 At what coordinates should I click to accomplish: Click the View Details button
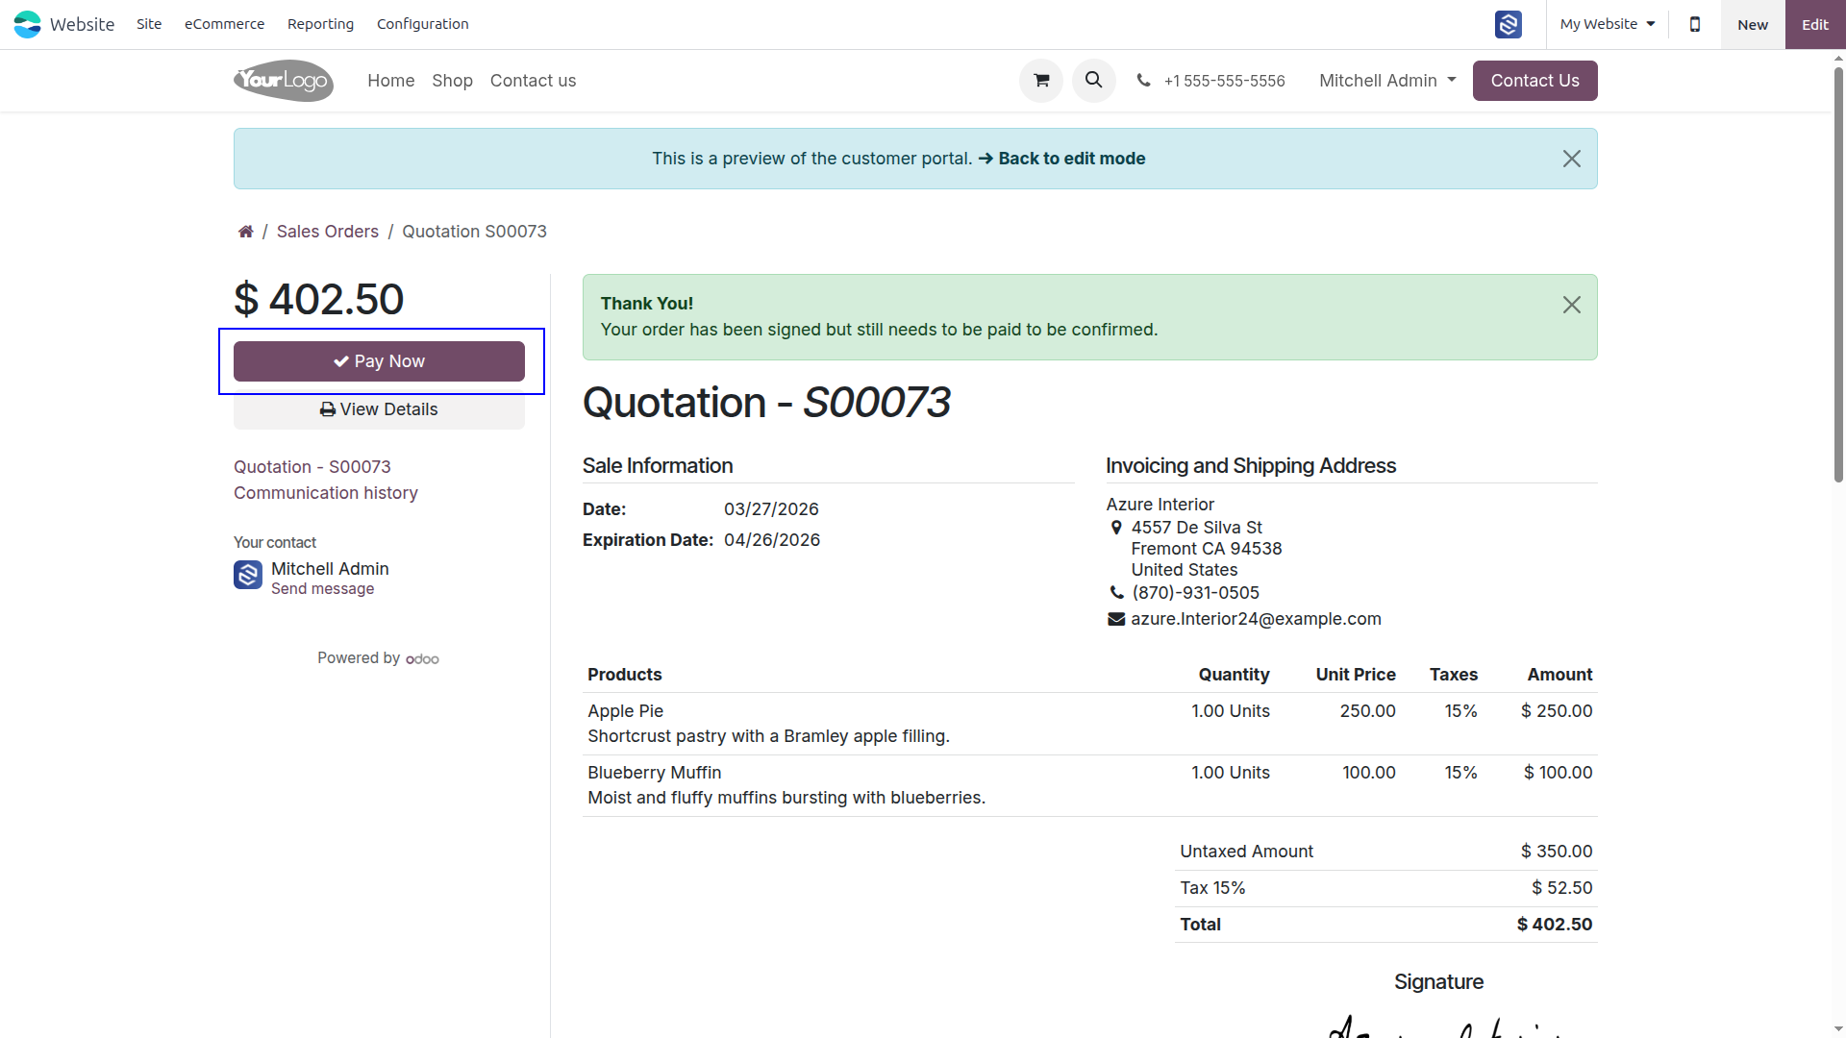[379, 409]
